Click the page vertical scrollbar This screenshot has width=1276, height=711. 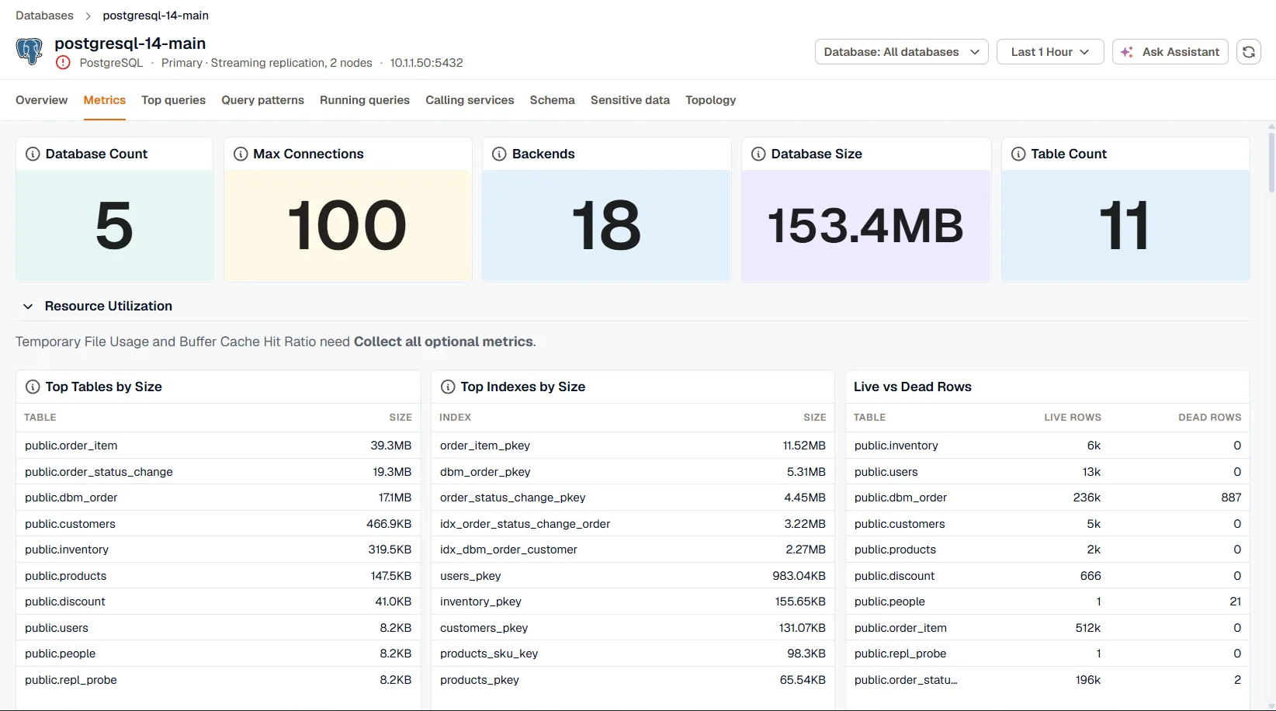pyautogui.click(x=1271, y=161)
